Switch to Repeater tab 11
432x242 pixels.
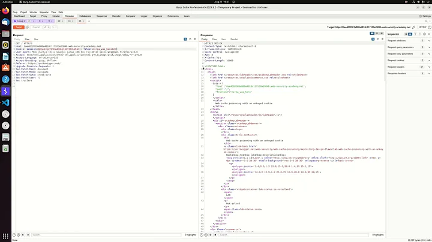coord(71,21)
